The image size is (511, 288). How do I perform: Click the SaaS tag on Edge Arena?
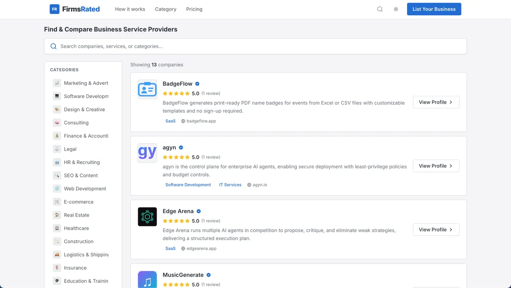pos(170,249)
